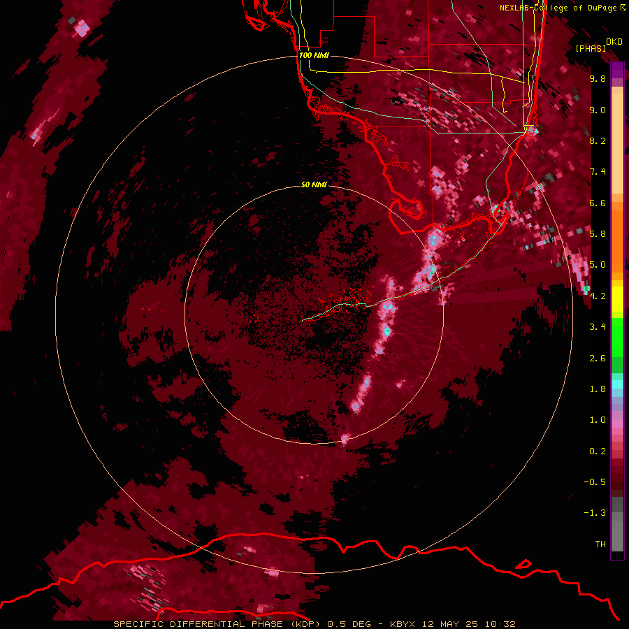Pick the yellow segment of the color bar

617,299
